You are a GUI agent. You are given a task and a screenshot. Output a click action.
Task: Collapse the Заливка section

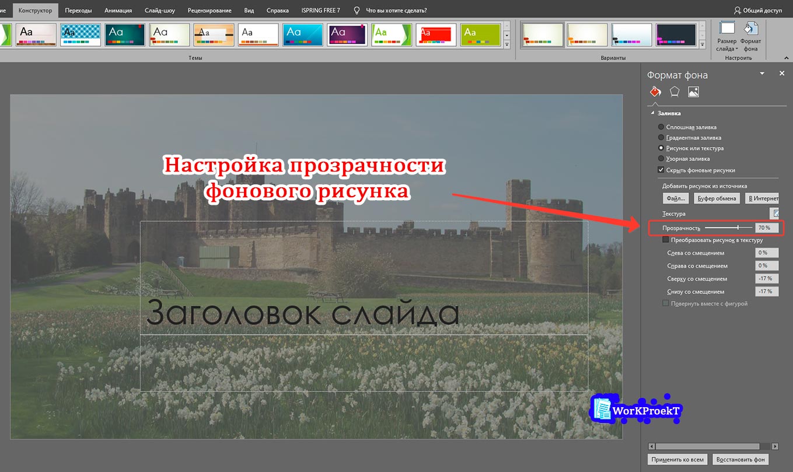[651, 113]
